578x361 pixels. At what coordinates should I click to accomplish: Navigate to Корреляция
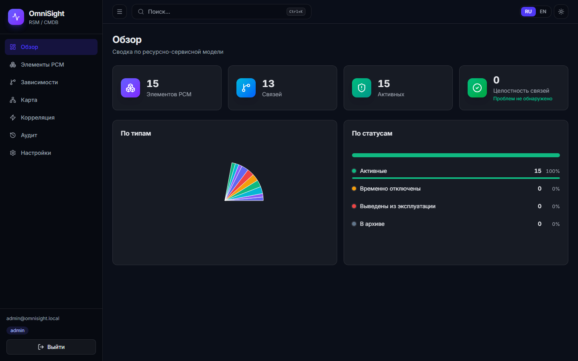click(51, 118)
